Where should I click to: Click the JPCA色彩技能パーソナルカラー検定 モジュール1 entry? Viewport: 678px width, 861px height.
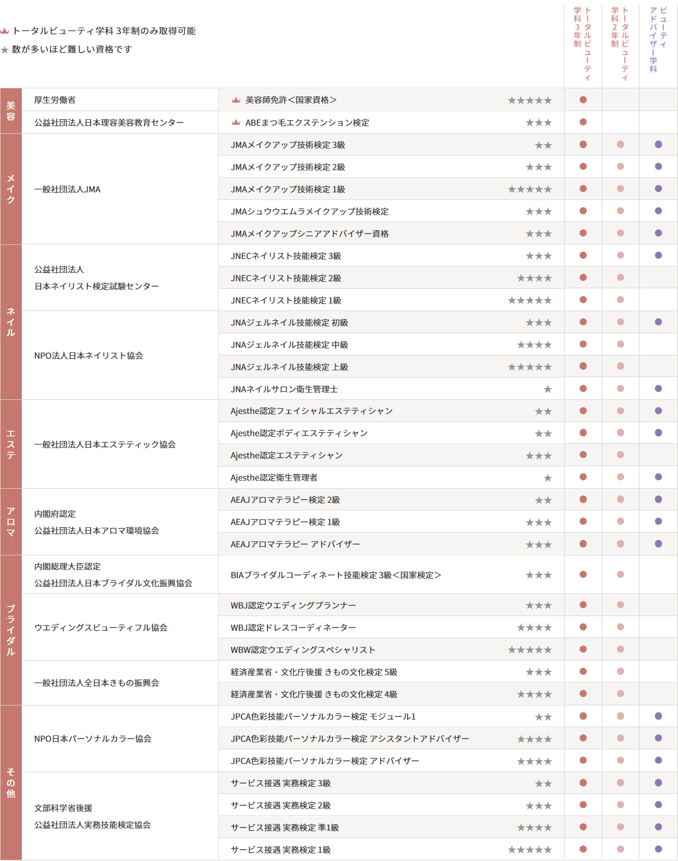pyautogui.click(x=323, y=716)
